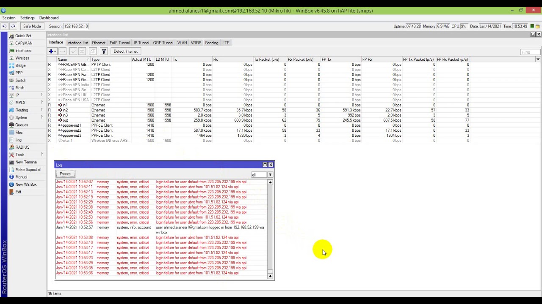Click the Find search field
Viewport: 542px width, 304px height.
coord(530,52)
